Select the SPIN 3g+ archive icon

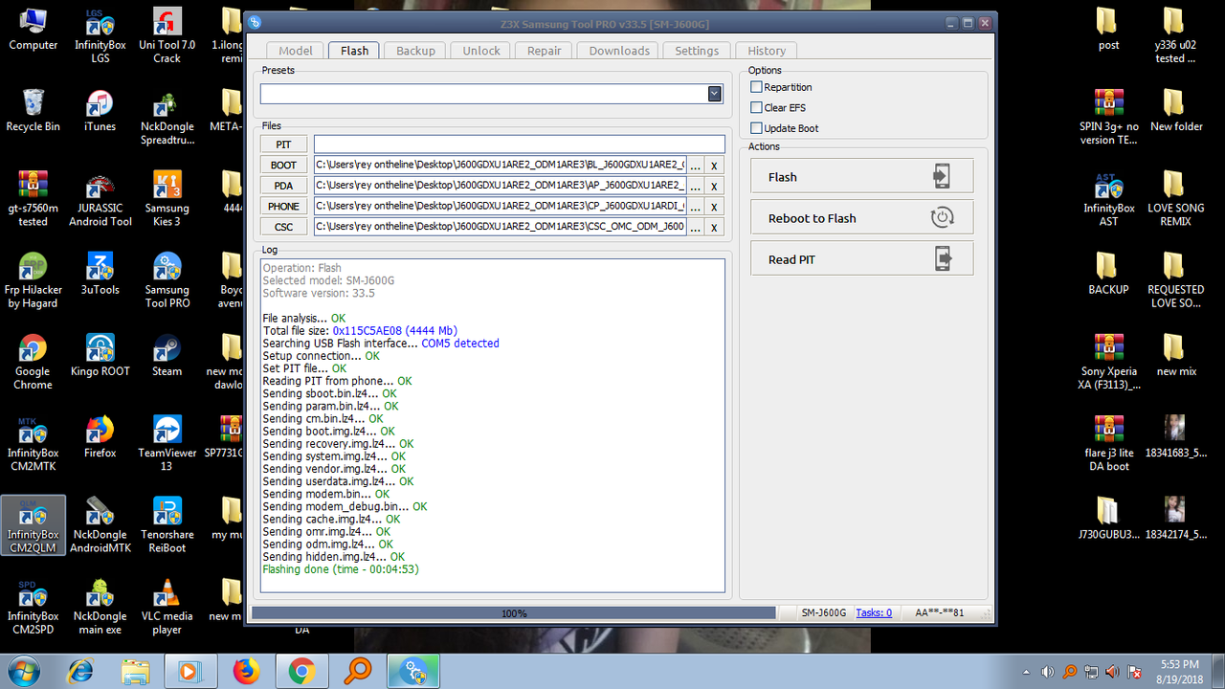coord(1108,118)
